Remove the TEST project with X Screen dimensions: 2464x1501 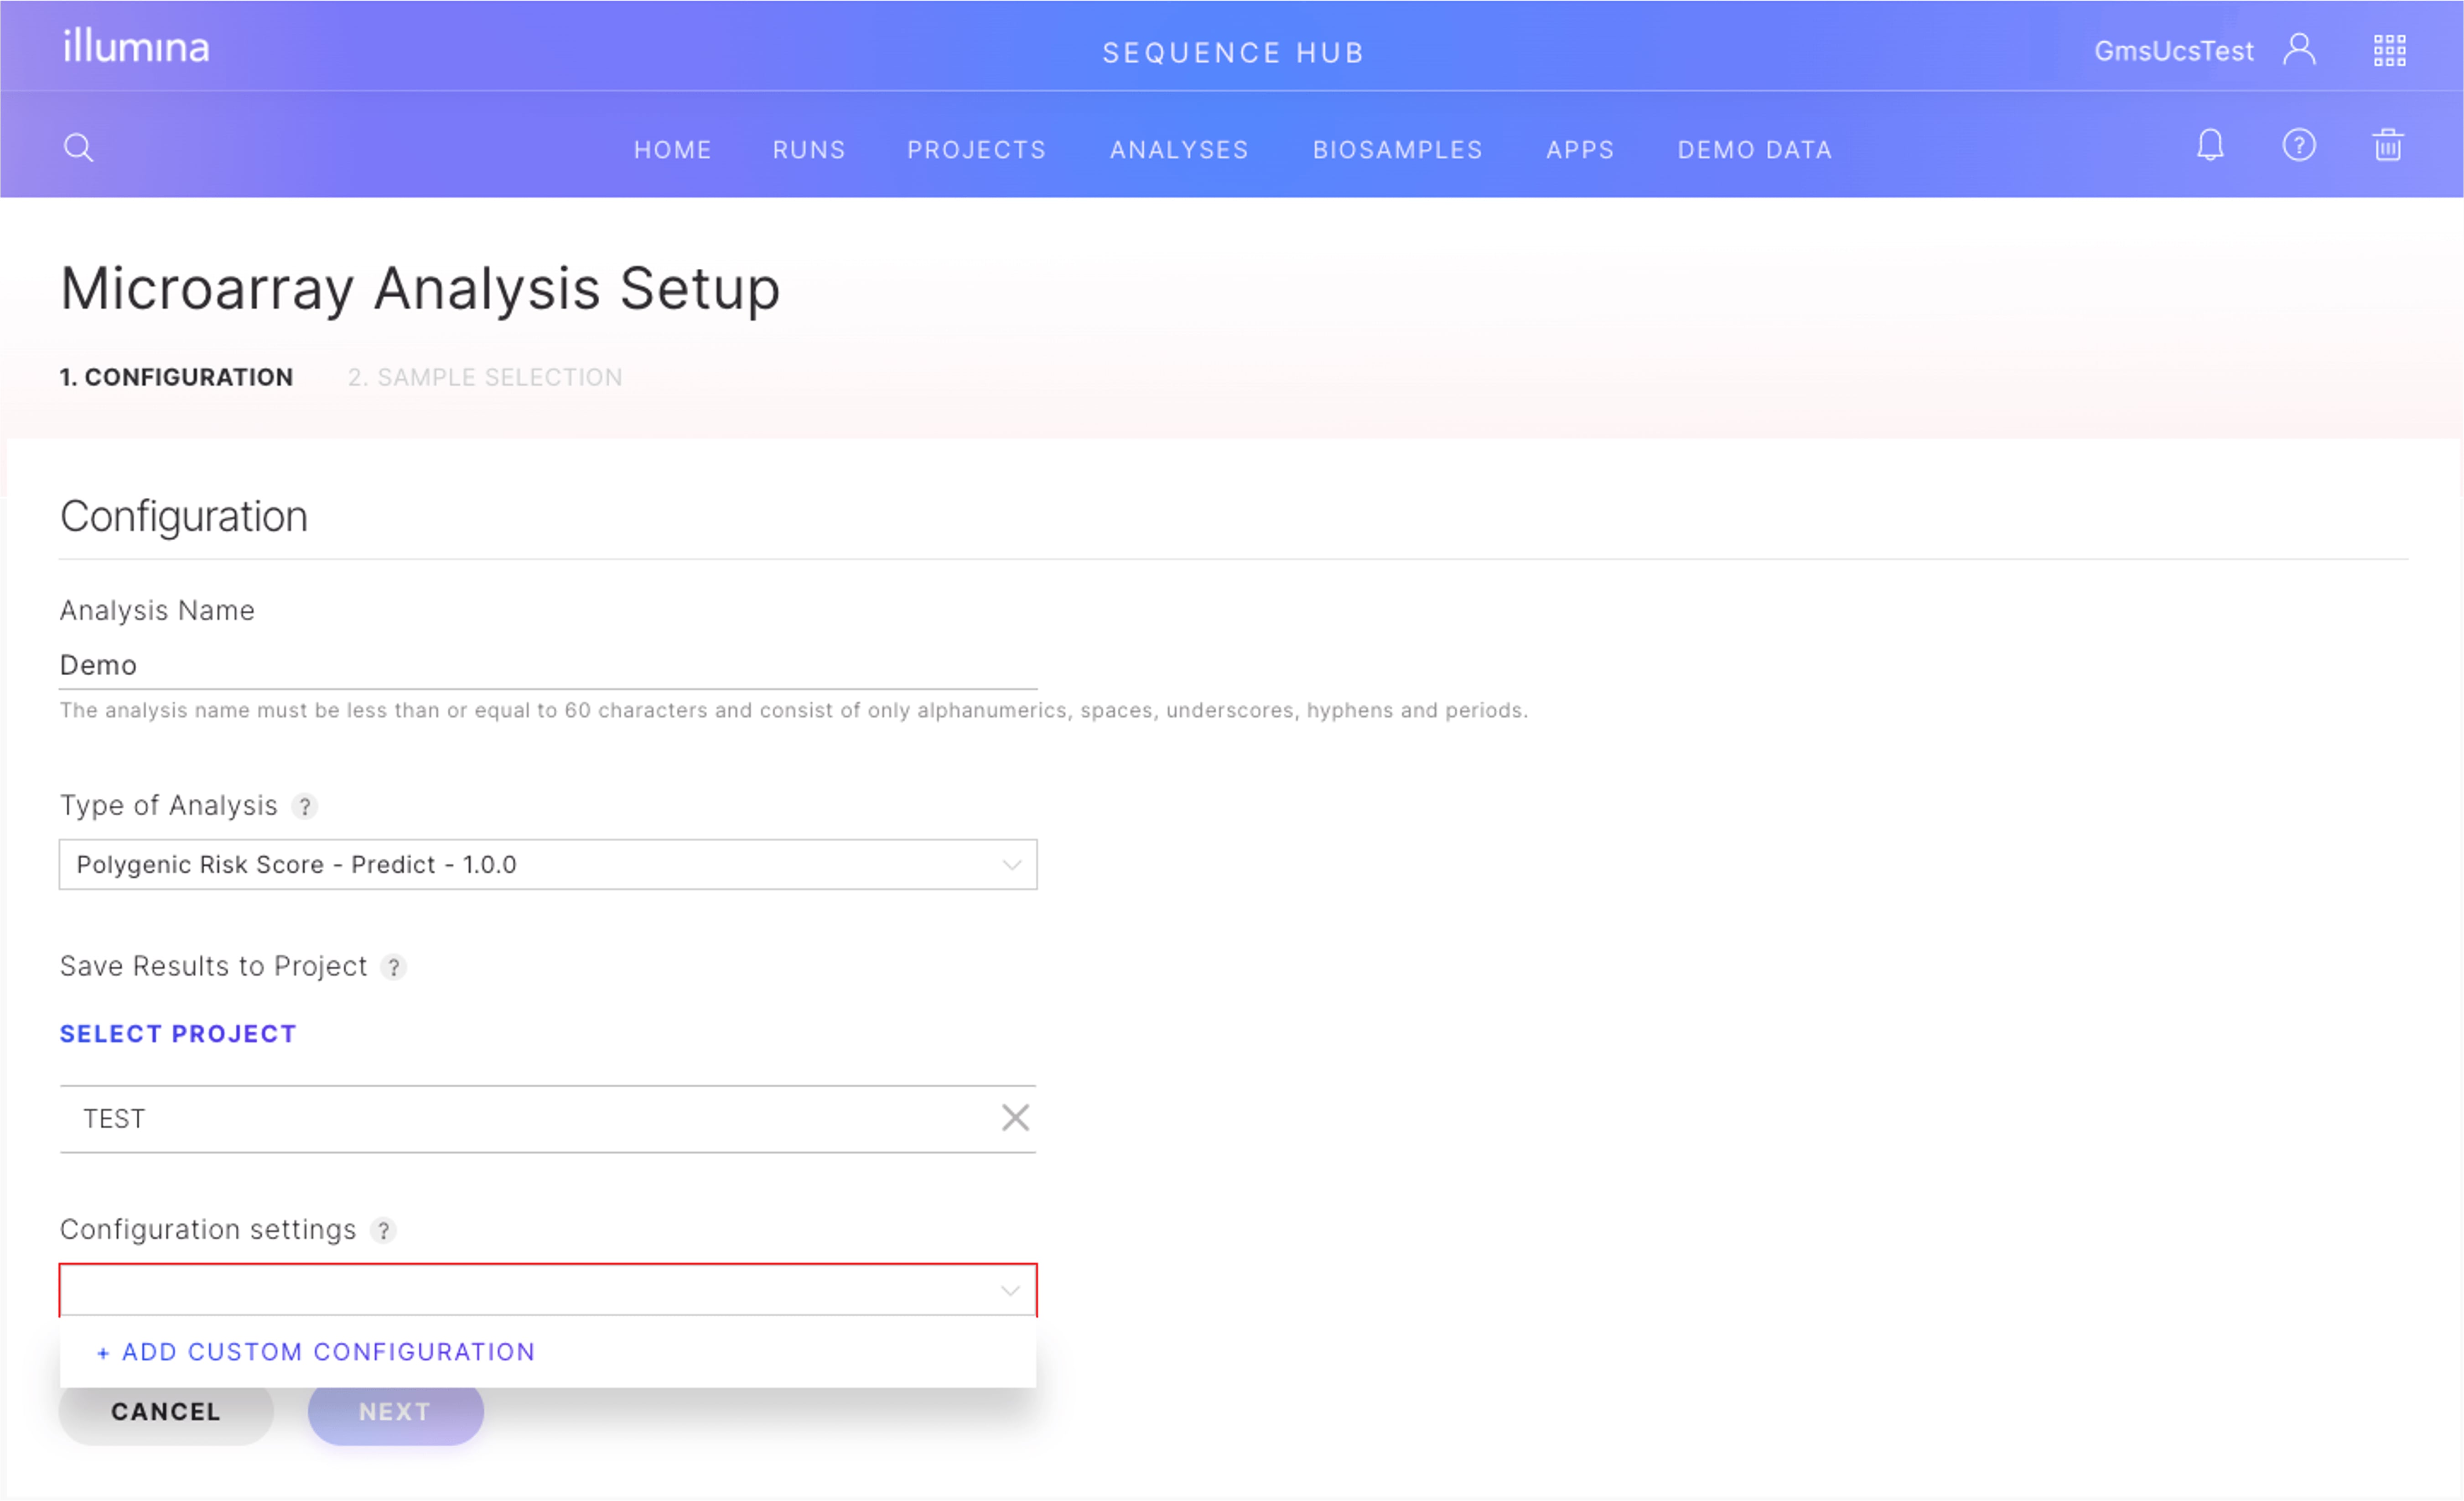tap(1015, 1118)
